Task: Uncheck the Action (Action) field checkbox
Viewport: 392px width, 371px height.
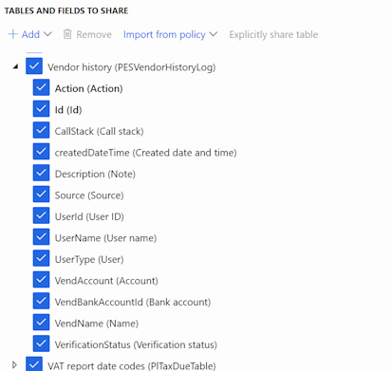Action: click(41, 87)
